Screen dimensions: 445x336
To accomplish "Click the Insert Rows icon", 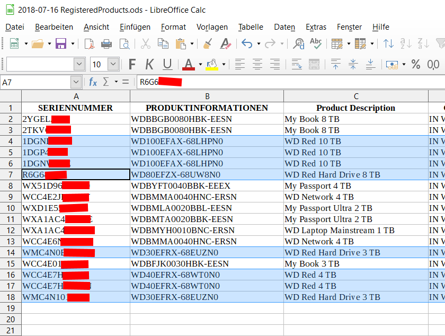I will tap(337, 44).
